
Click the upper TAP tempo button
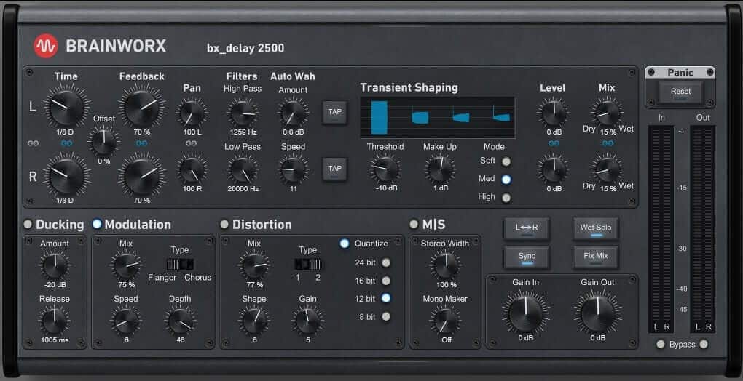pos(335,113)
